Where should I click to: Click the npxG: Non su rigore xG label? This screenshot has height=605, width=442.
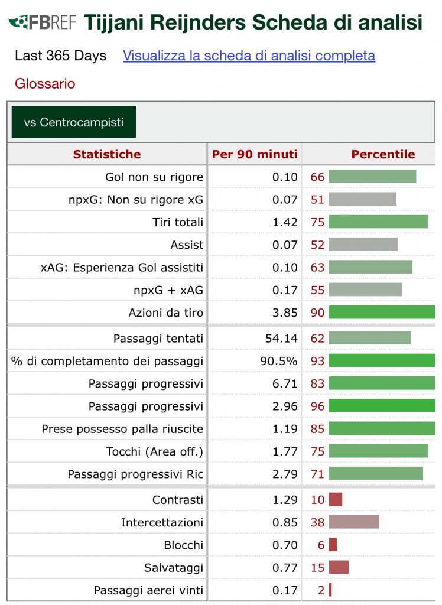136,200
